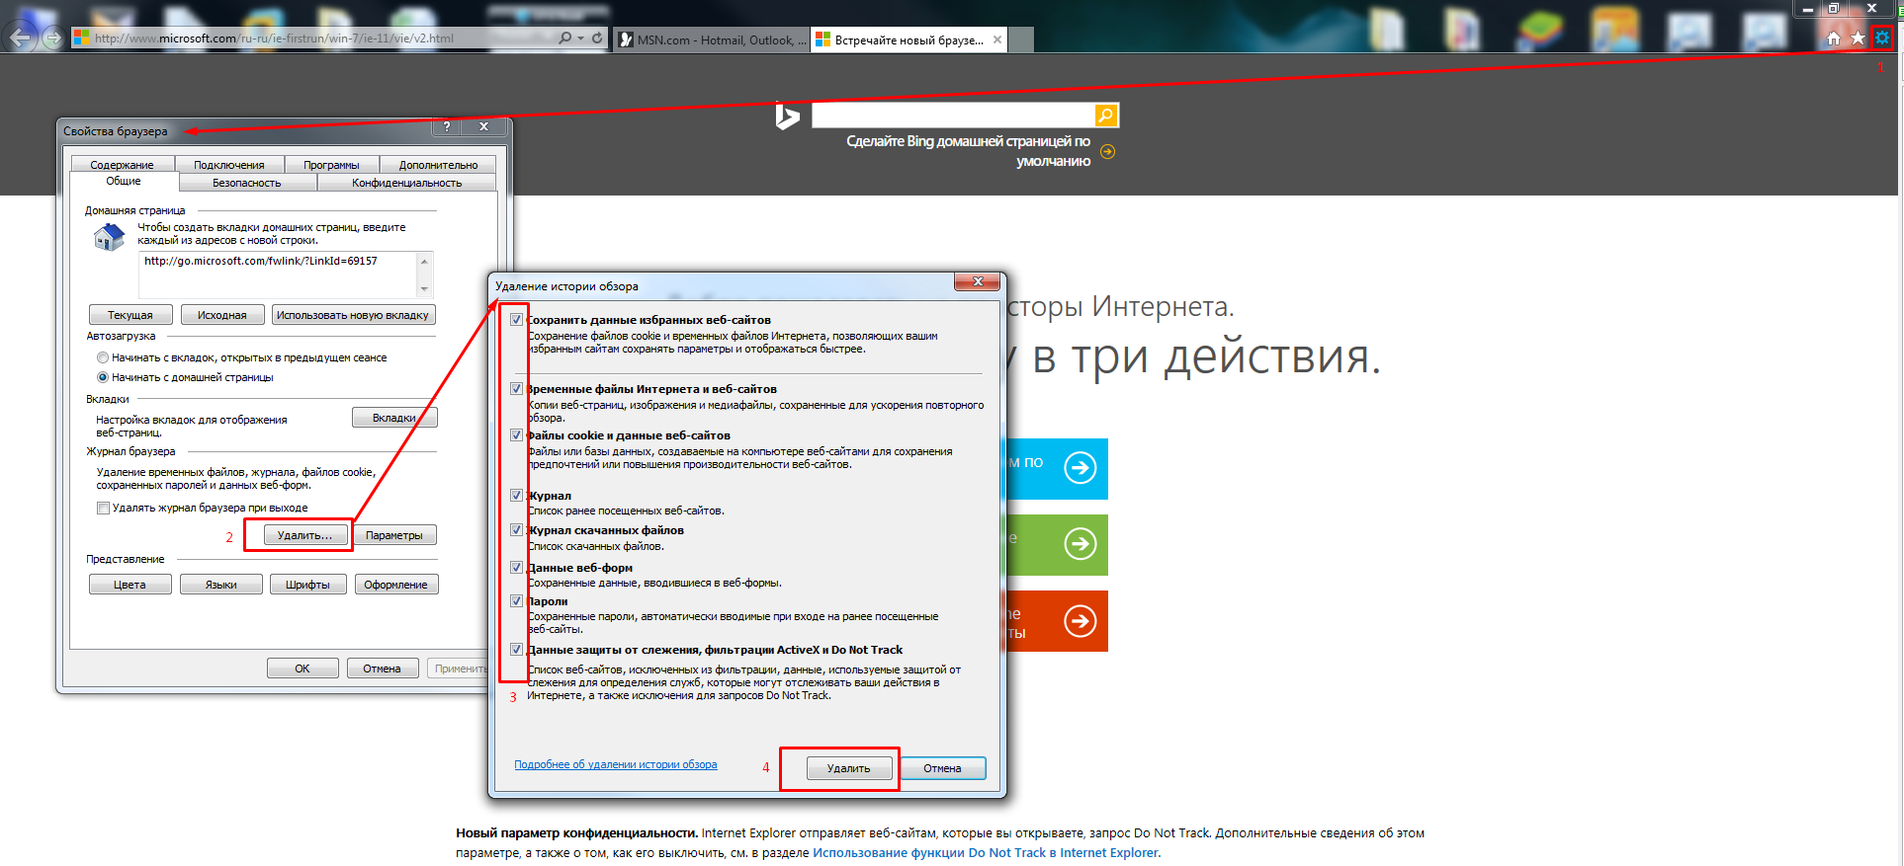Toggle 'Удалять журнал браузера при выходе' checkbox
1904x866 pixels.
103,508
